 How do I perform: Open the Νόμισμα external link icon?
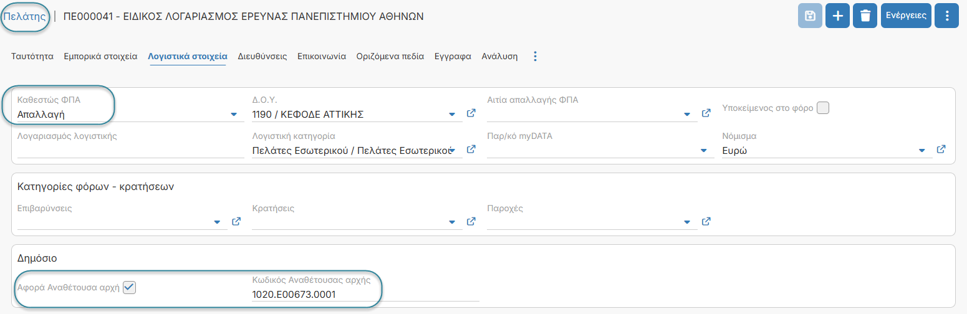point(941,150)
